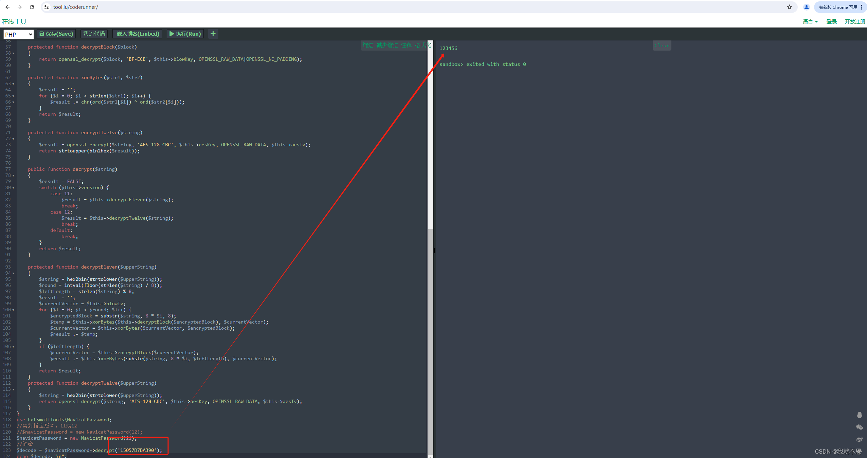Click 格式化 format action
Image resolution: width=867 pixels, height=458 pixels.
(x=423, y=45)
